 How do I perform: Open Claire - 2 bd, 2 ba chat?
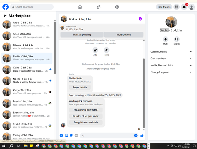tap(27, 69)
